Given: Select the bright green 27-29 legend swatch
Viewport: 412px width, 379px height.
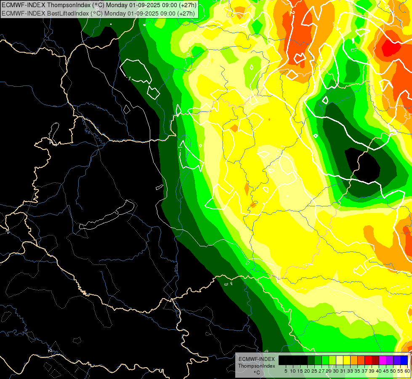Looking at the screenshot, I should point(325,360).
